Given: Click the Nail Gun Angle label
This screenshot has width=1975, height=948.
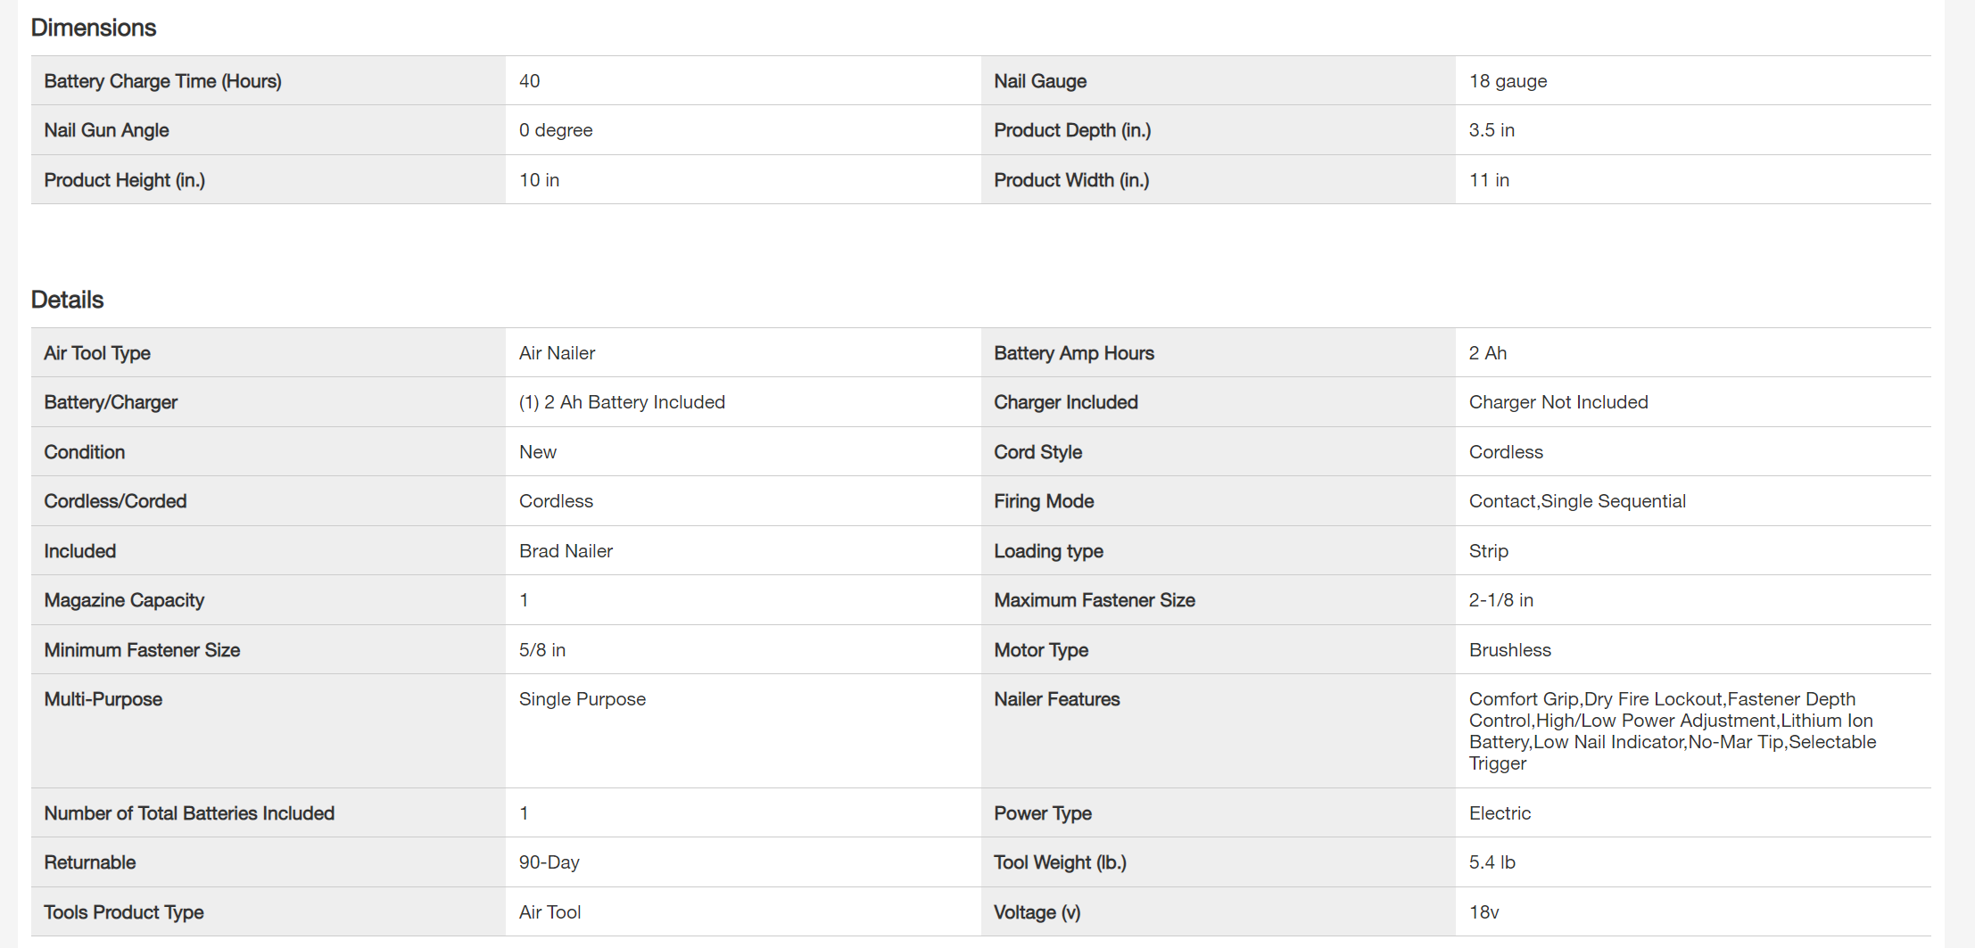Looking at the screenshot, I should [106, 130].
